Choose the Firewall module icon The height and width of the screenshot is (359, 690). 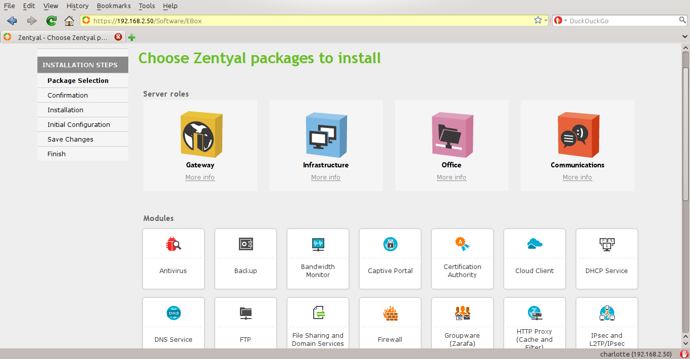point(390,313)
